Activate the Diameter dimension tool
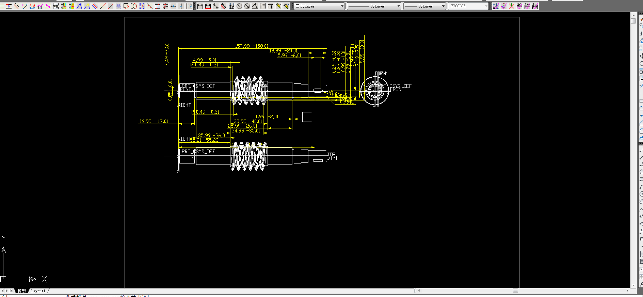643x297 pixels. pos(247,6)
